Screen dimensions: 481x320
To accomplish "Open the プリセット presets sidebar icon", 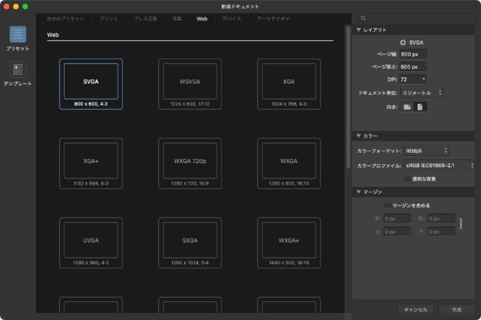I will click(x=17, y=35).
